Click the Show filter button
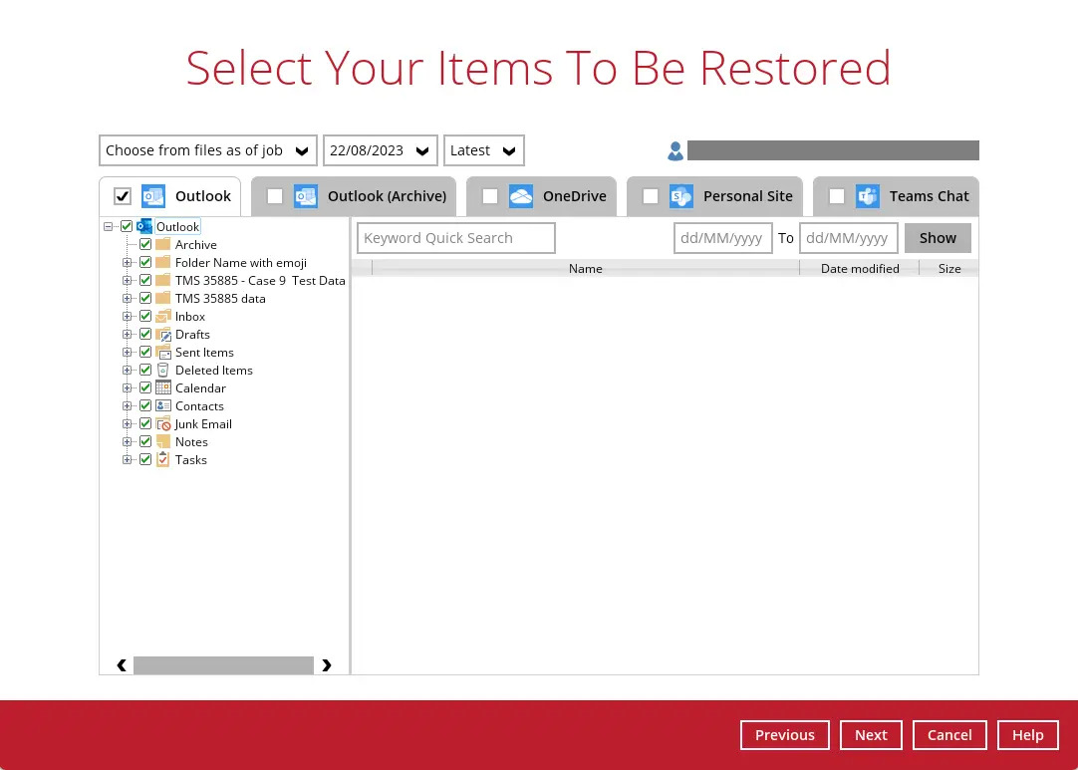The height and width of the screenshot is (770, 1078). click(x=938, y=238)
